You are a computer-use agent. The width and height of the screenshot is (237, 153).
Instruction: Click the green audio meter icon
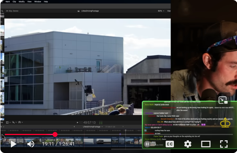(101, 122)
